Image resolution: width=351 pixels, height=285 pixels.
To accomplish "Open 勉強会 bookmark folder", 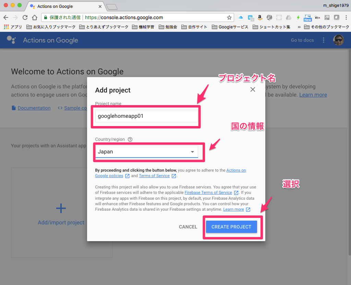I will [x=168, y=27].
